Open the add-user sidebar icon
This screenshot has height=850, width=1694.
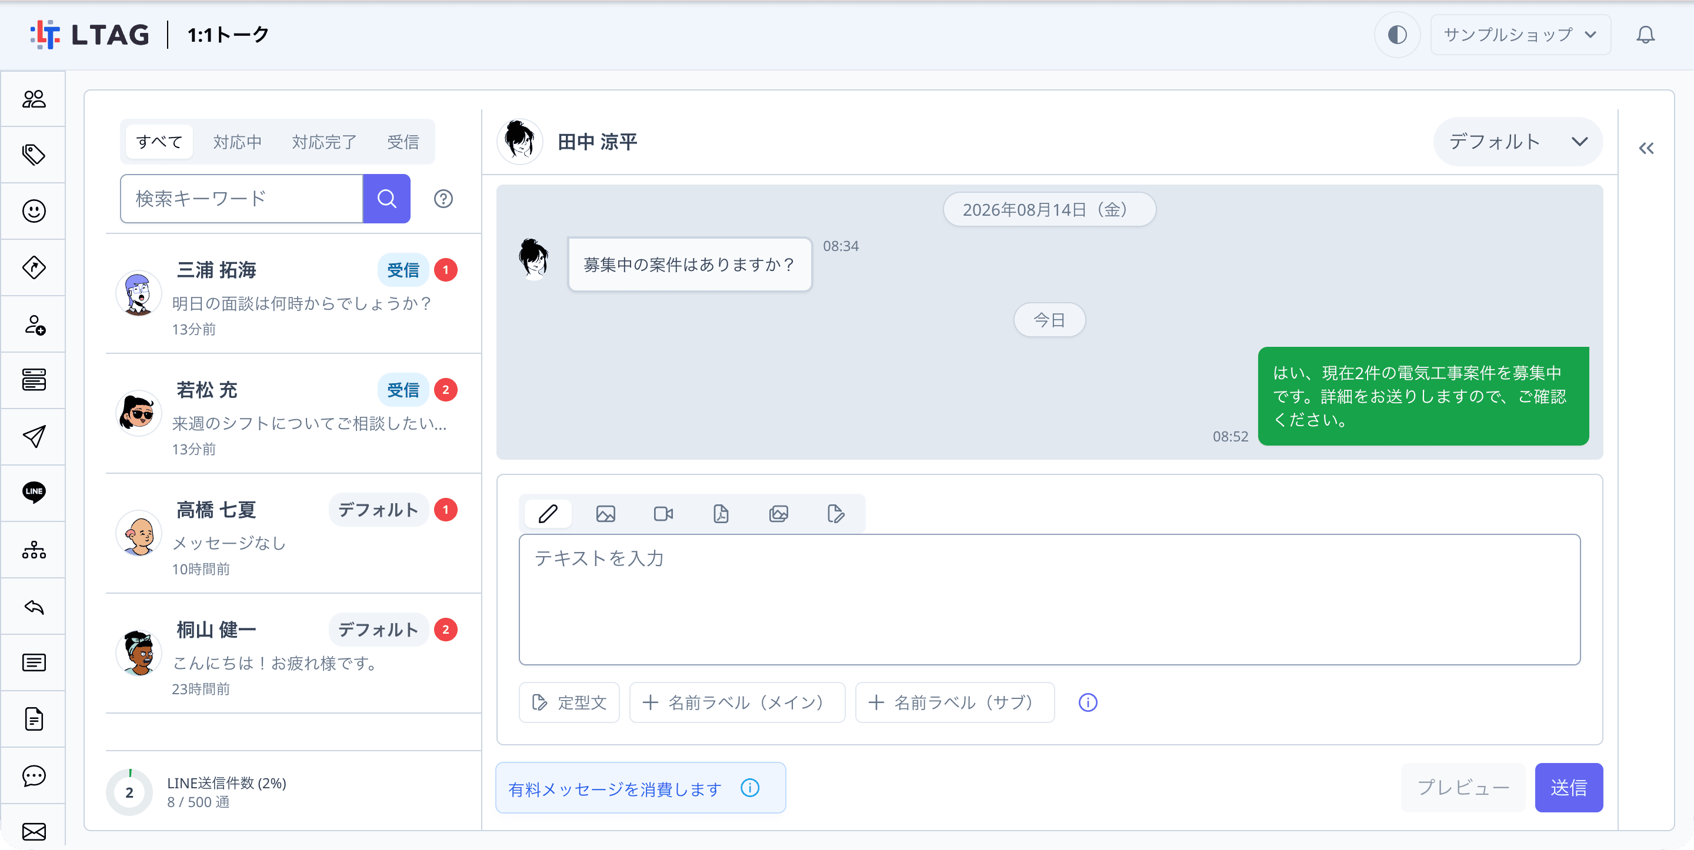click(x=34, y=324)
